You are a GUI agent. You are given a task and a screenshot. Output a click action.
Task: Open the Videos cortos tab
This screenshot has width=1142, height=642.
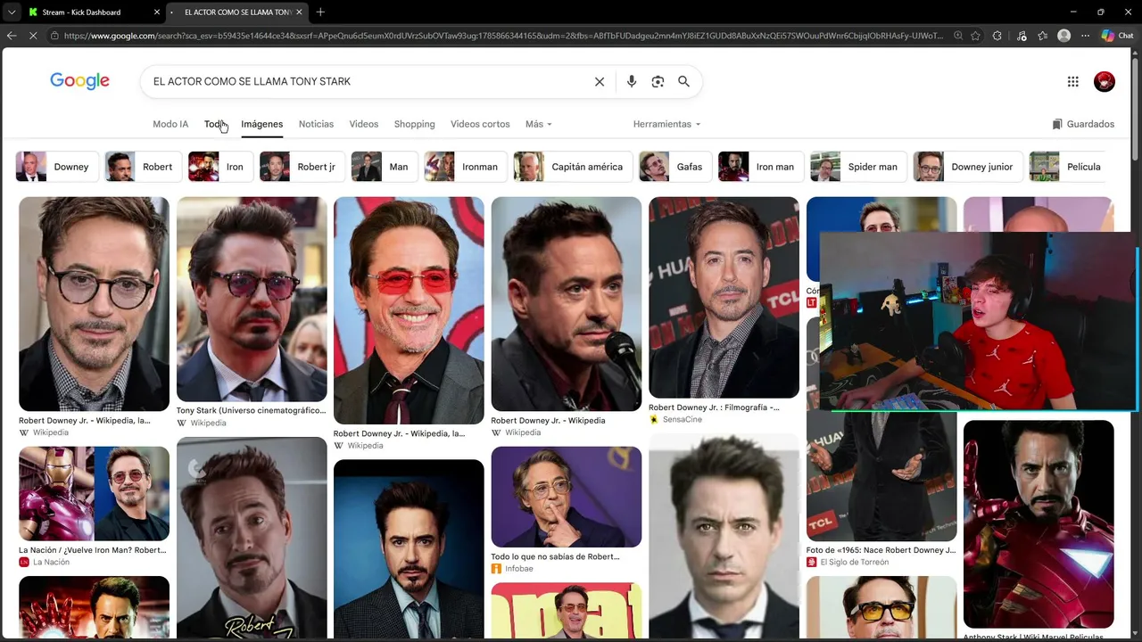(x=480, y=124)
